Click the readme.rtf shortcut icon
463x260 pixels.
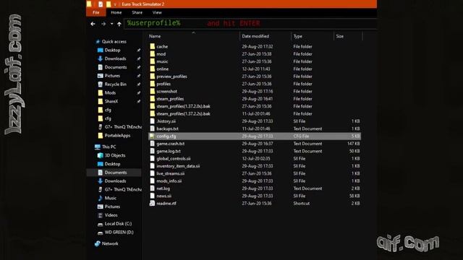pyautogui.click(x=153, y=204)
